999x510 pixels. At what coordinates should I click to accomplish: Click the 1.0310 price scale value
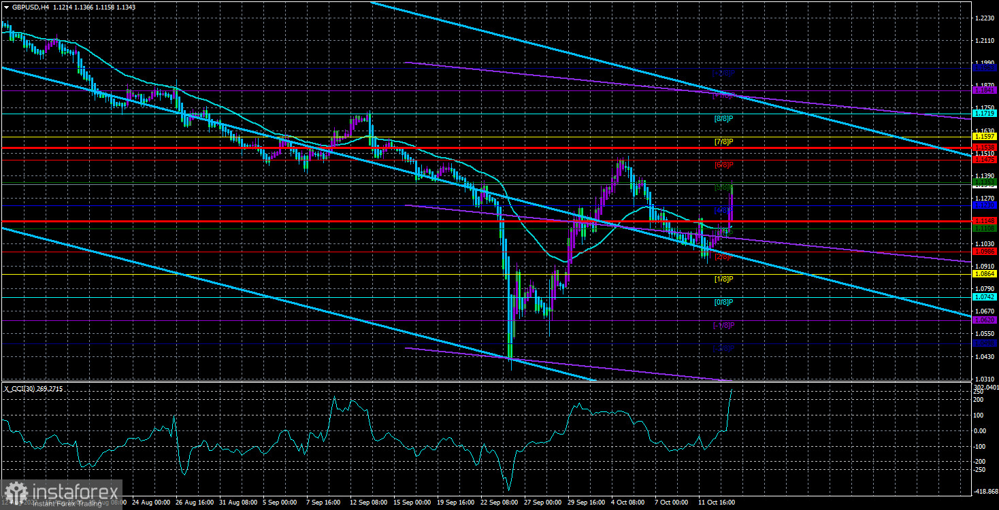985,379
